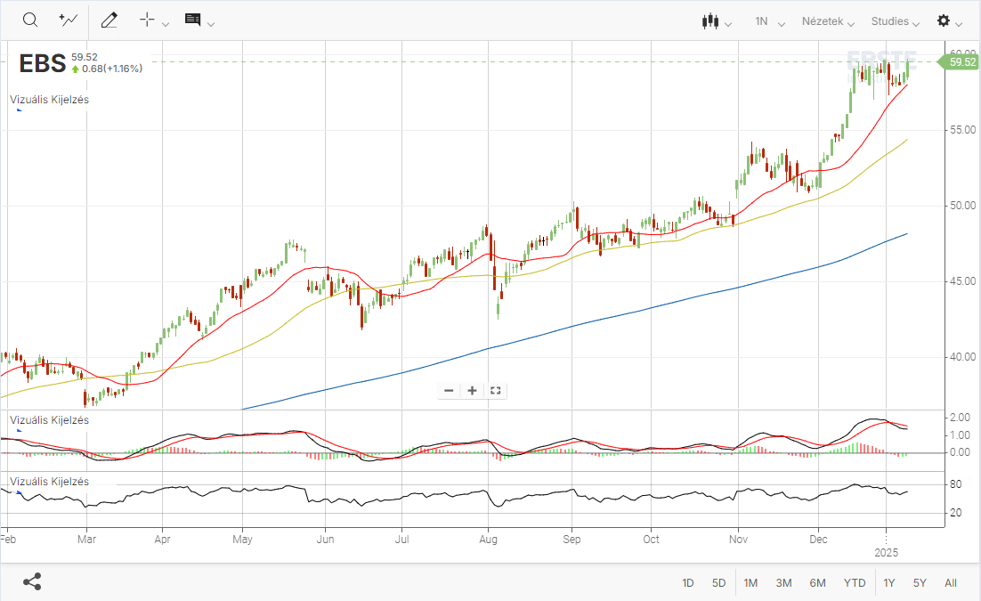Click the Aug label on time axis
This screenshot has width=981, height=601.
[x=488, y=539]
